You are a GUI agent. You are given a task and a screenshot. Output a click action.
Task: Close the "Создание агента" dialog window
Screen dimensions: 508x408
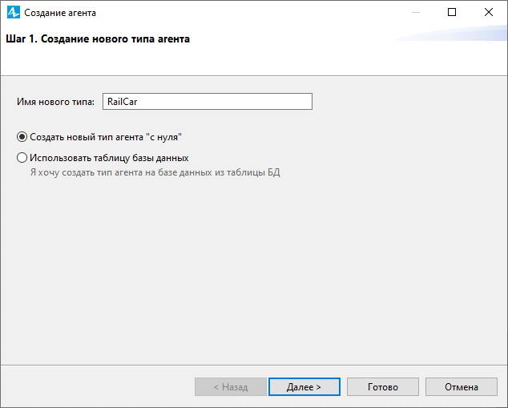pyautogui.click(x=489, y=12)
